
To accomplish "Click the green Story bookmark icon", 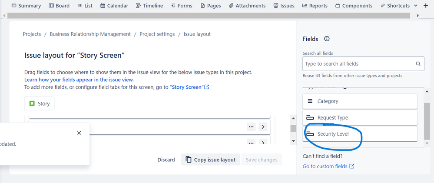I will [x=32, y=103].
